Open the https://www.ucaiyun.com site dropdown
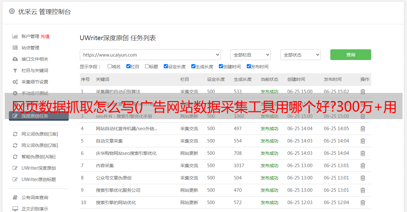 pyautogui.click(x=150, y=55)
